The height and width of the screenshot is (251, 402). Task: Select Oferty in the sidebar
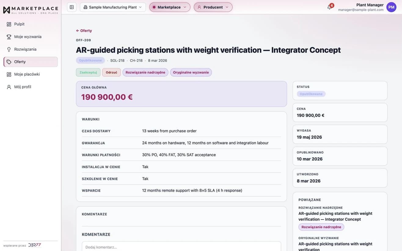pos(31,62)
